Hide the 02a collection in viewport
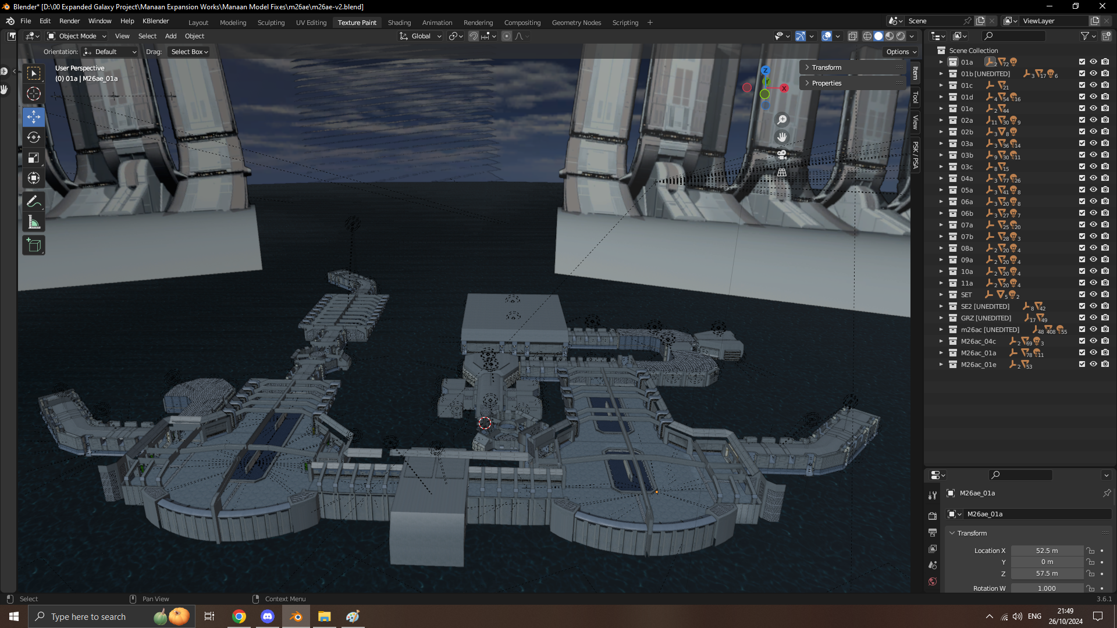Screen dimensions: 1117x628 click(x=1094, y=120)
